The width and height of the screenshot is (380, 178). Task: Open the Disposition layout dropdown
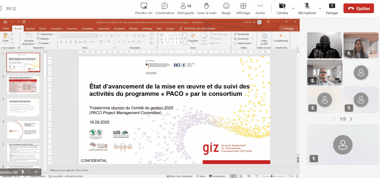[46, 34]
